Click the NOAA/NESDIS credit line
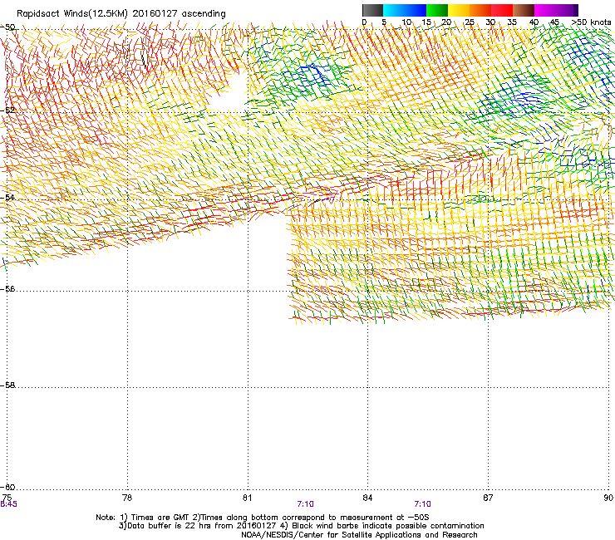 pos(359,535)
